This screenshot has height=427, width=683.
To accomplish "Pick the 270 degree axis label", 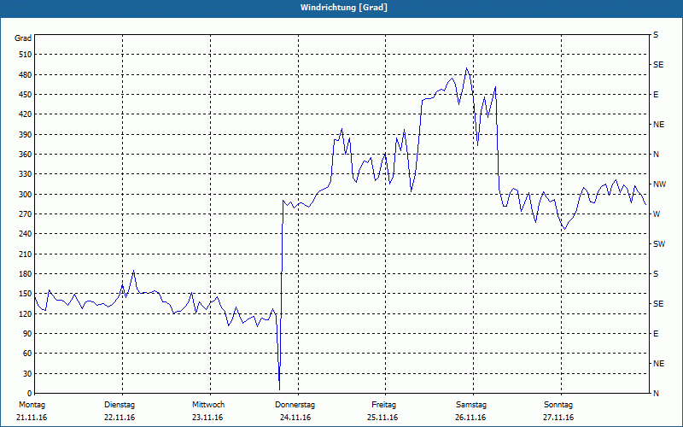I will 26,214.
